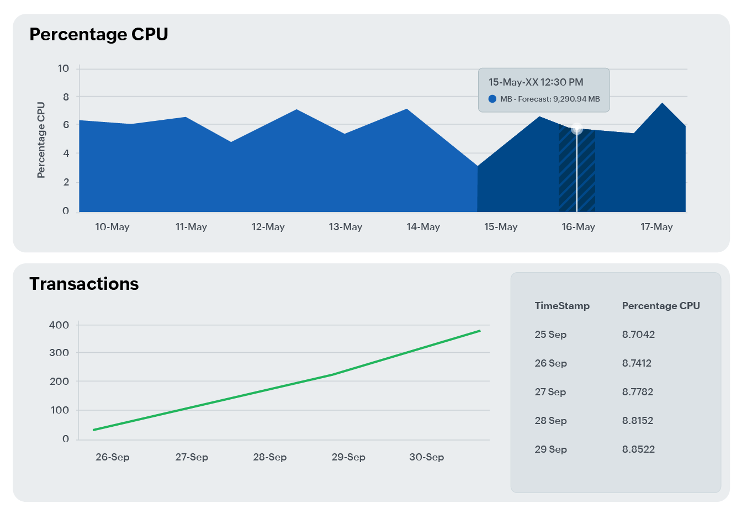Screen dimensions: 742x514
Task: Click the '25 Sep' table row cell
Action: click(550, 335)
